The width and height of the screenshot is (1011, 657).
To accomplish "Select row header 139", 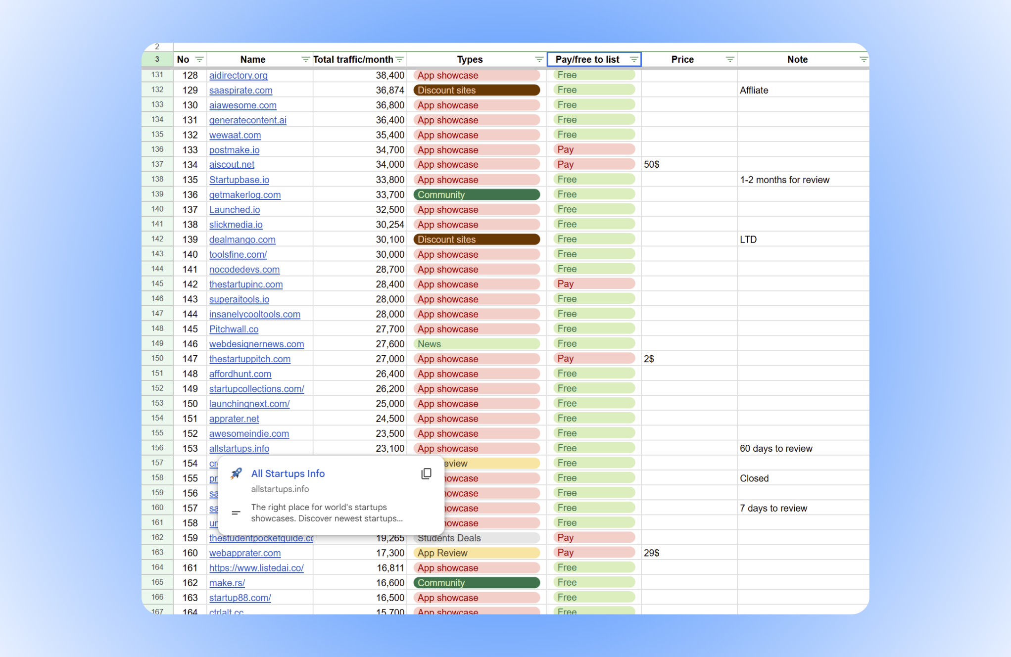I will pyautogui.click(x=157, y=194).
